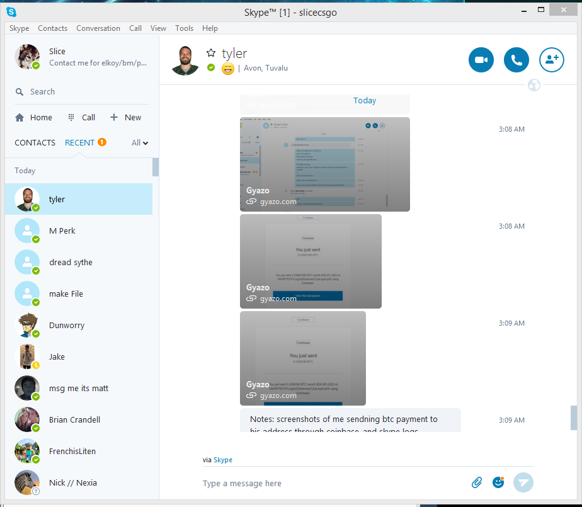Go to Home in the sidebar
The height and width of the screenshot is (507, 582).
pos(34,118)
